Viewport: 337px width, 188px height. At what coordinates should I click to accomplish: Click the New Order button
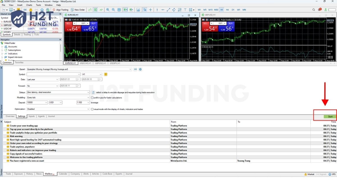[78, 10]
